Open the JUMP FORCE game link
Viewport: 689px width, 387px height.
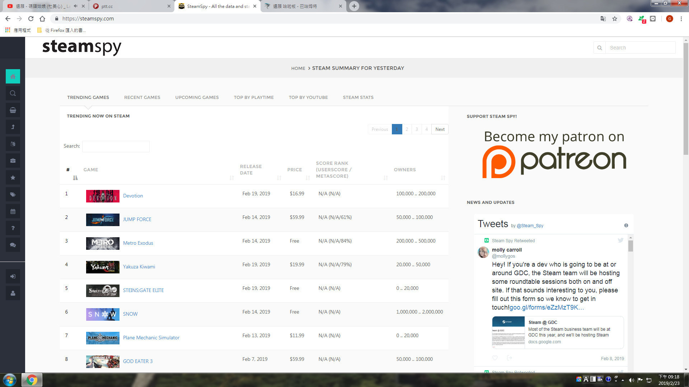coord(137,219)
